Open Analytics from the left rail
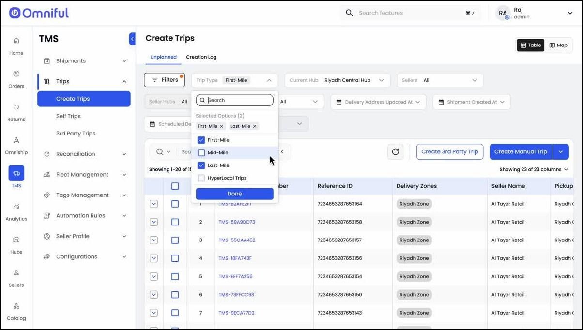 16,212
